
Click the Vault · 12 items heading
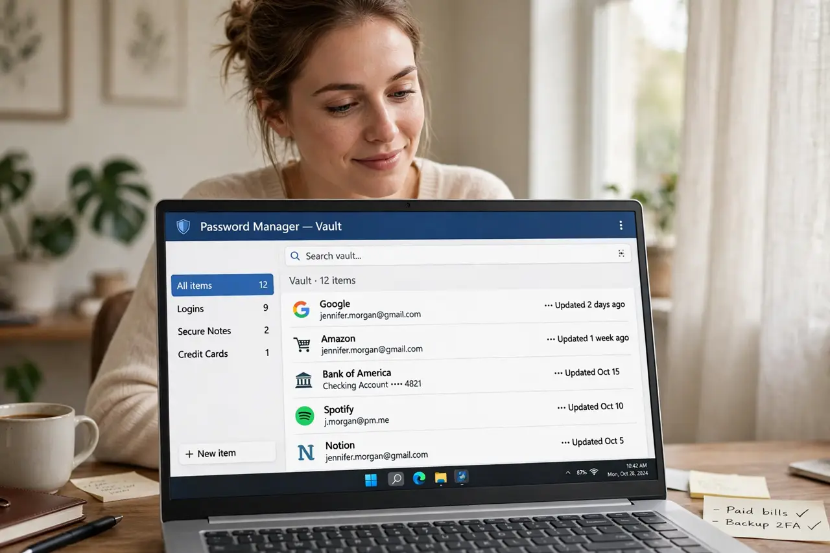tap(322, 280)
